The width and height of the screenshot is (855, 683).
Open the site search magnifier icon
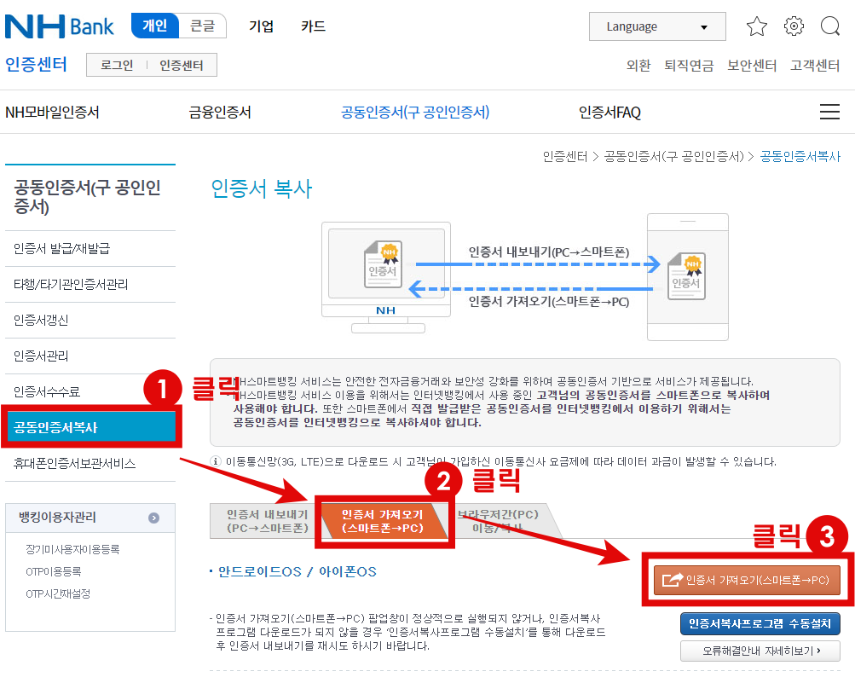tap(829, 26)
